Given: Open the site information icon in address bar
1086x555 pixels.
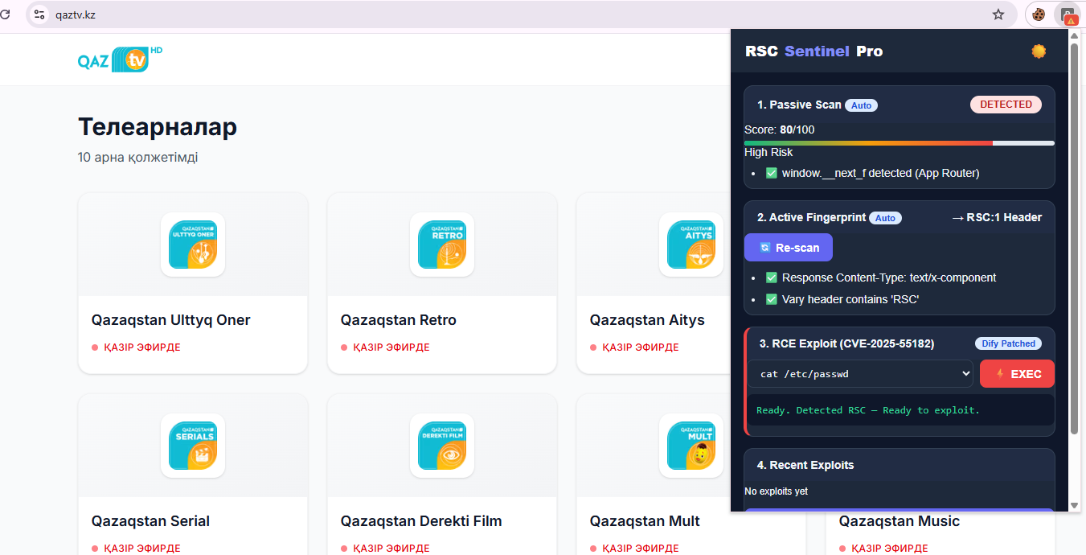Looking at the screenshot, I should click(x=39, y=14).
